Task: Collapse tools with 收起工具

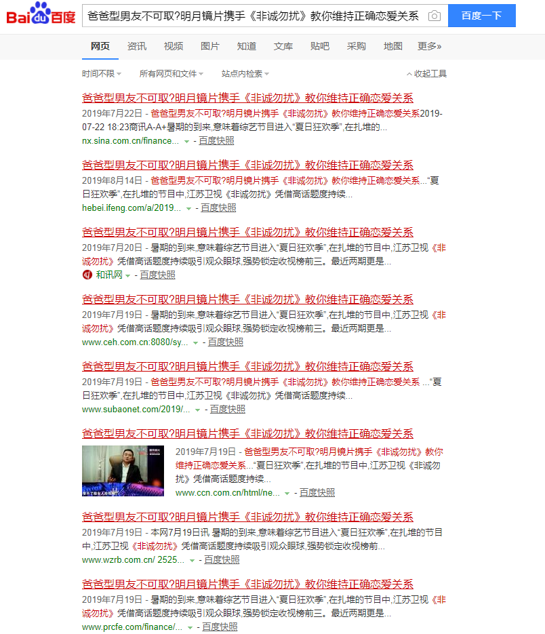Action: pyautogui.click(x=426, y=74)
